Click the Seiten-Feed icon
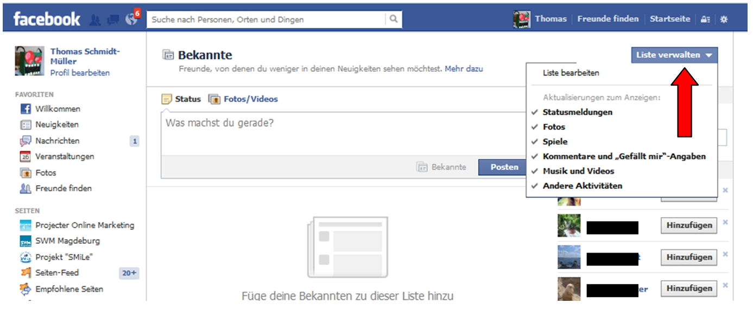The image size is (753, 309). [x=26, y=273]
